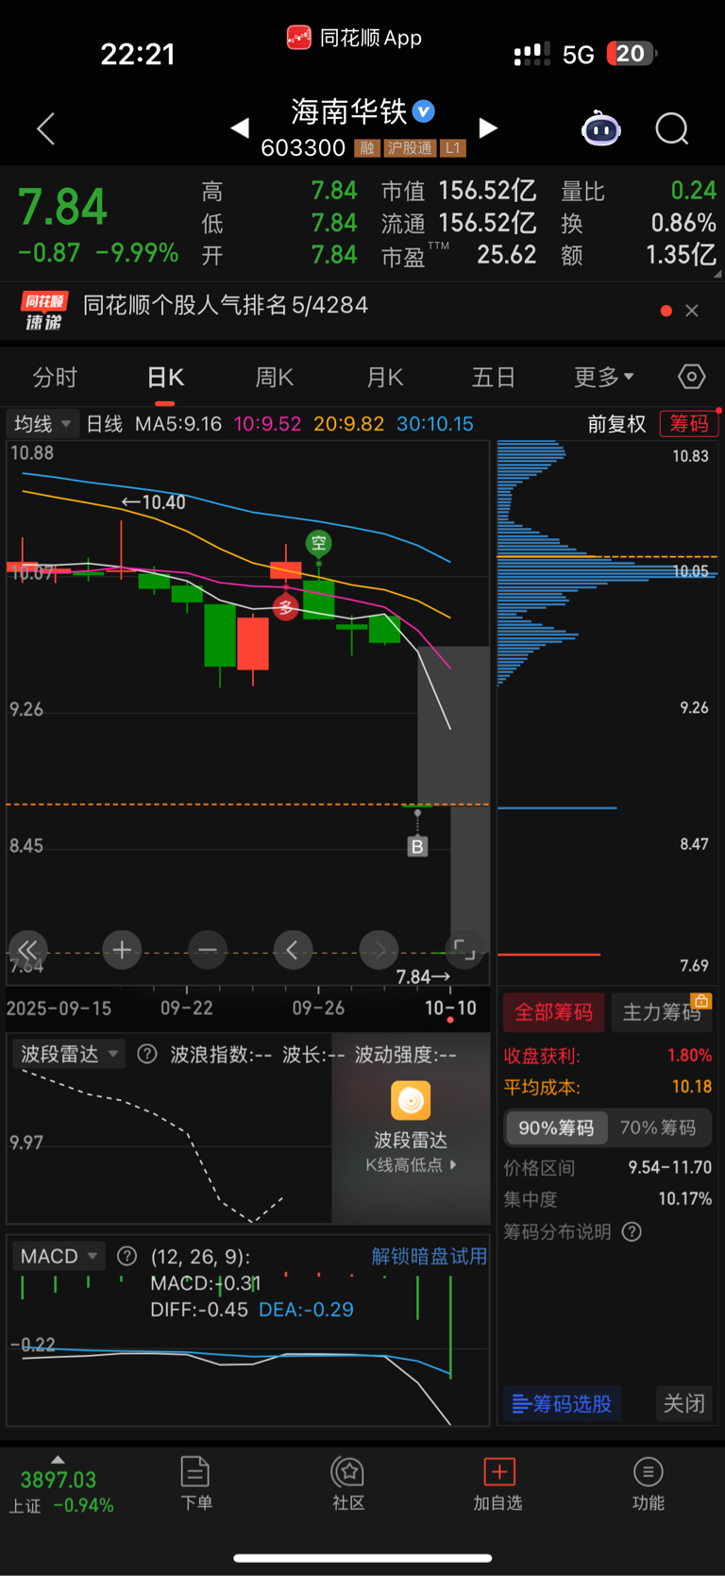This screenshot has height=1576, width=725.
Task: Choose 70%筹码 option
Action: pyautogui.click(x=658, y=1128)
